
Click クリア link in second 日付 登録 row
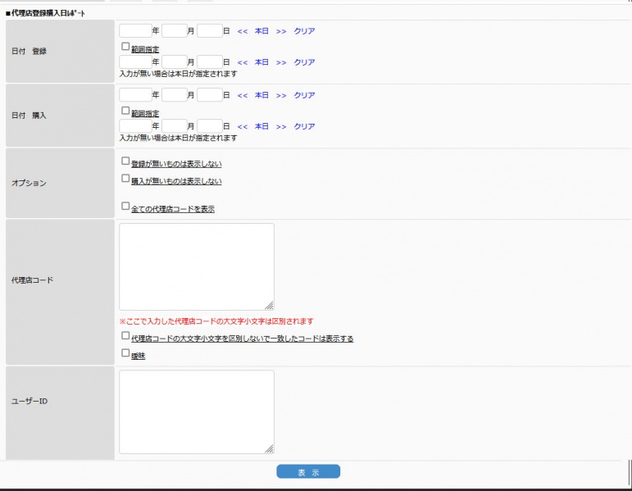click(304, 62)
